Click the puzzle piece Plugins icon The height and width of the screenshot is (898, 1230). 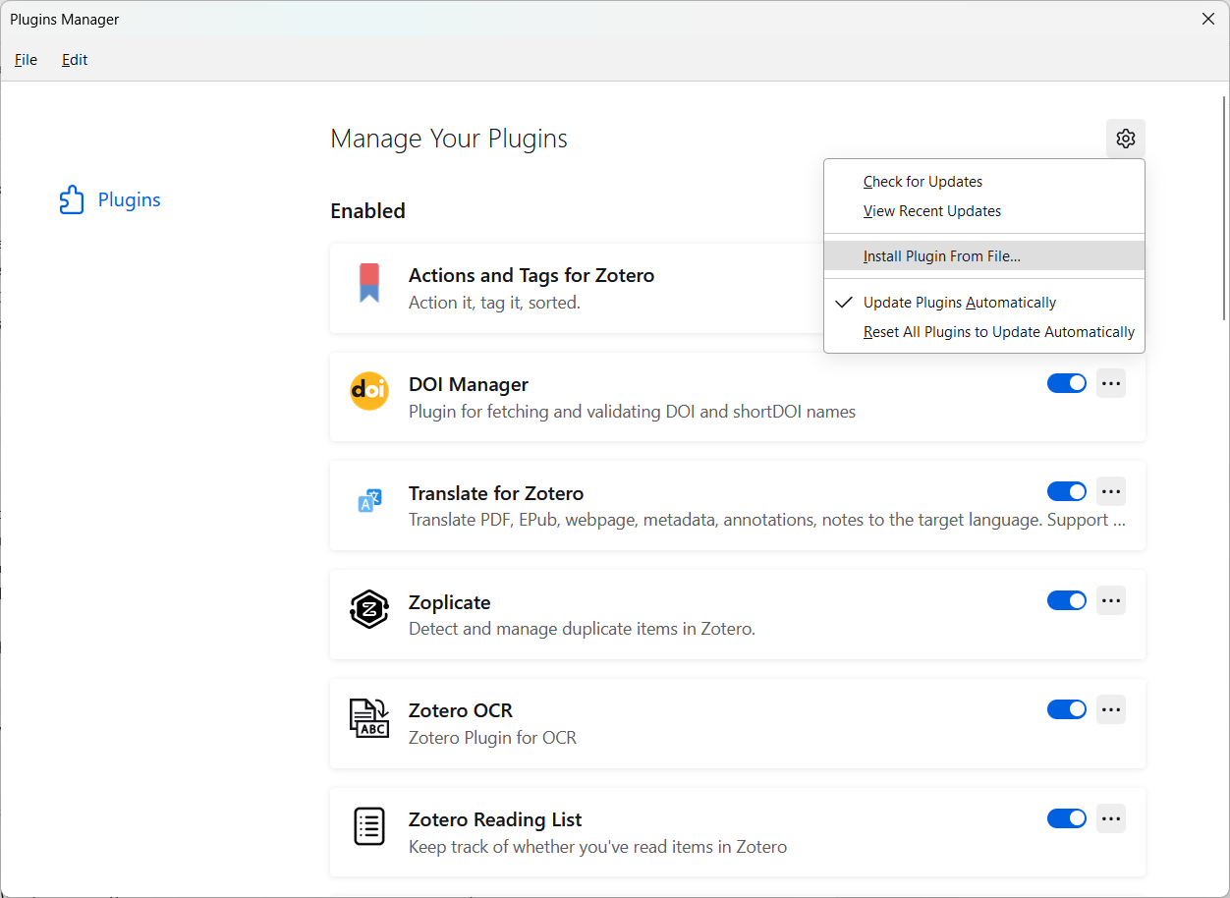tap(72, 200)
